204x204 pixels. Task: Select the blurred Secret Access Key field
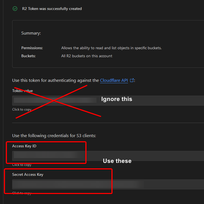[x=108, y=184]
